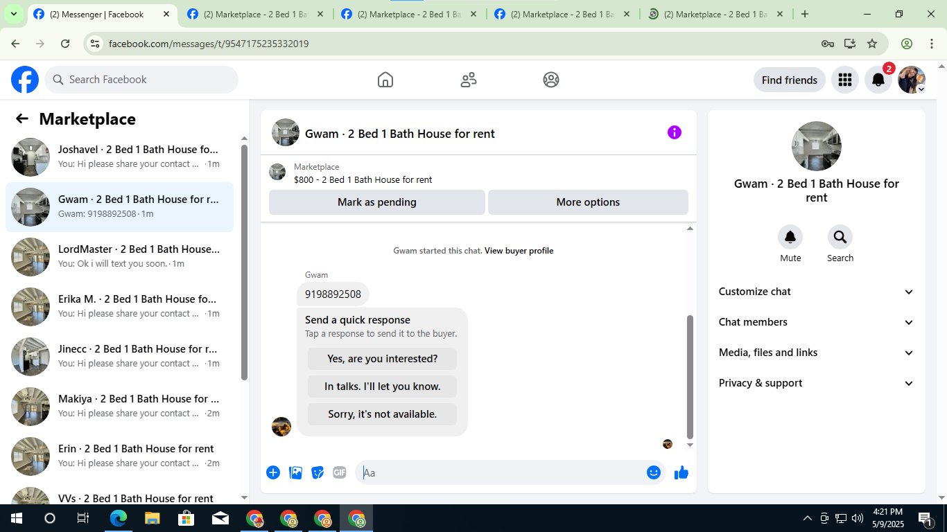
Task: Send quick reply 'In talks. I'll let you know.'
Action: pos(383,387)
